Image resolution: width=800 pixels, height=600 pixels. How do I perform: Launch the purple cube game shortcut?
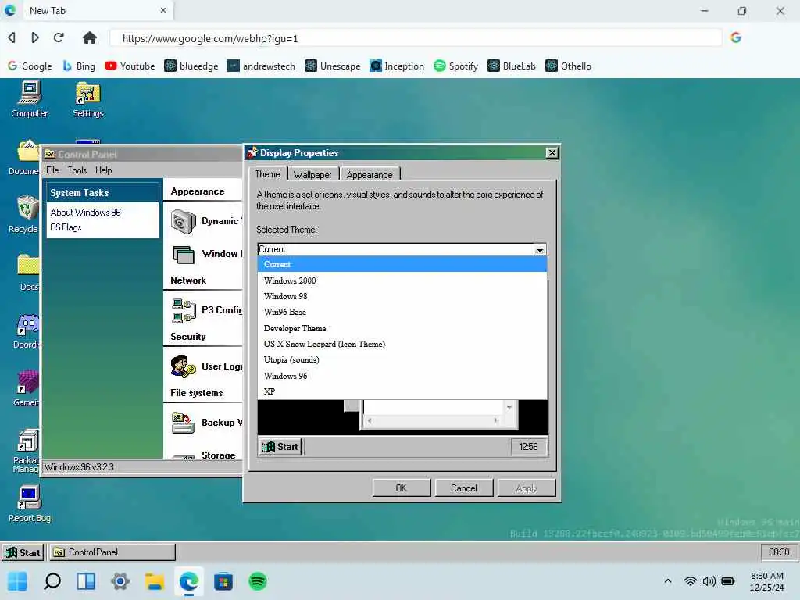27,387
